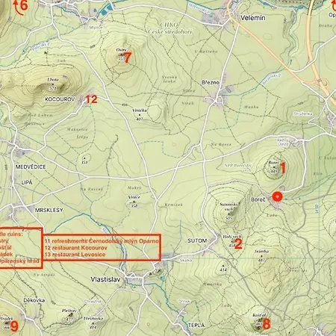The width and height of the screenshot is (336, 336).
Task: Select red marker number 2 at Holý vrch
Action: point(238,244)
